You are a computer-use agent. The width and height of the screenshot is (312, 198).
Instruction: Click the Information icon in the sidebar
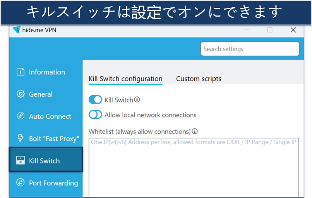point(21,72)
